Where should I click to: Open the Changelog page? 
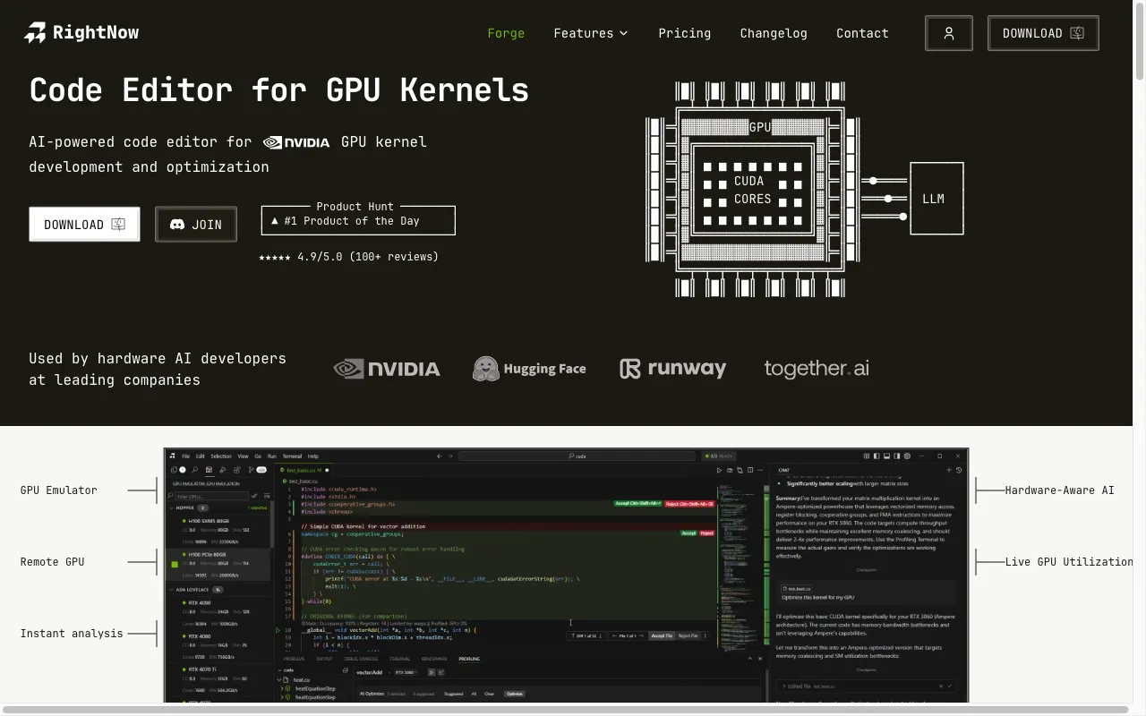click(774, 33)
